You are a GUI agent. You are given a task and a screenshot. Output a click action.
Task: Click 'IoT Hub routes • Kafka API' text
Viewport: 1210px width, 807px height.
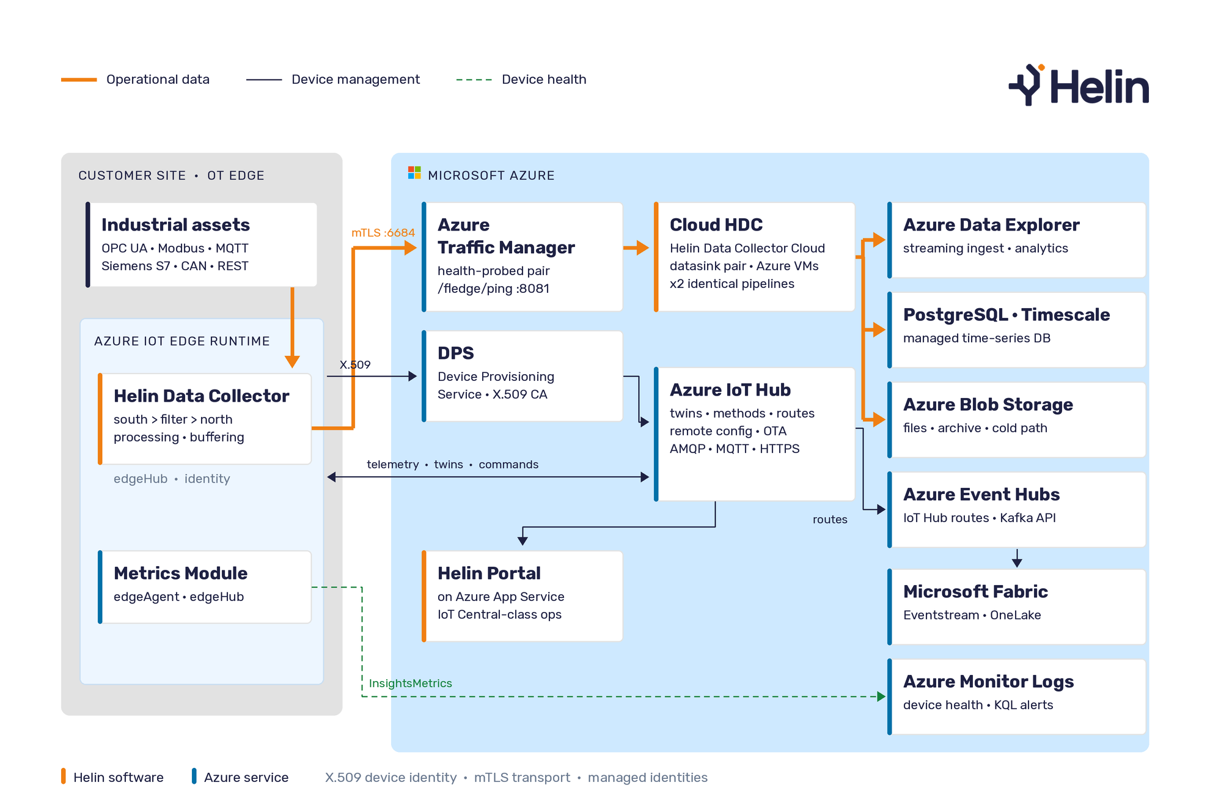point(980,518)
